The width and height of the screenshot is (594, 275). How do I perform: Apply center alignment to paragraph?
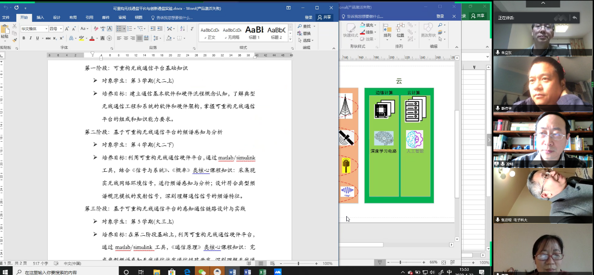[126, 38]
